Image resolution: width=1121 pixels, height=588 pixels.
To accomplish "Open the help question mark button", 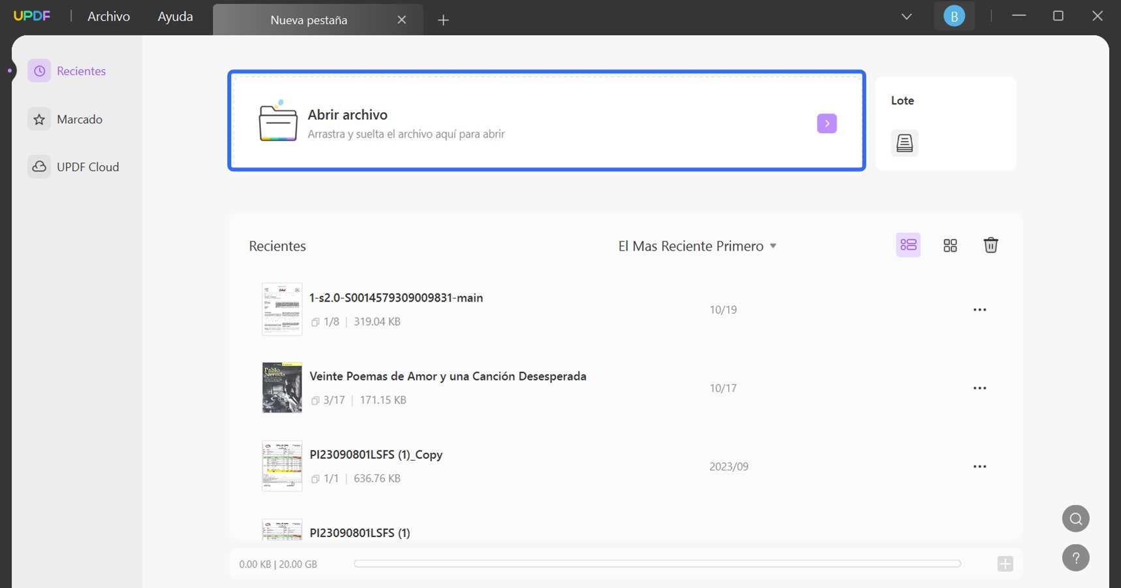I will click(x=1075, y=558).
